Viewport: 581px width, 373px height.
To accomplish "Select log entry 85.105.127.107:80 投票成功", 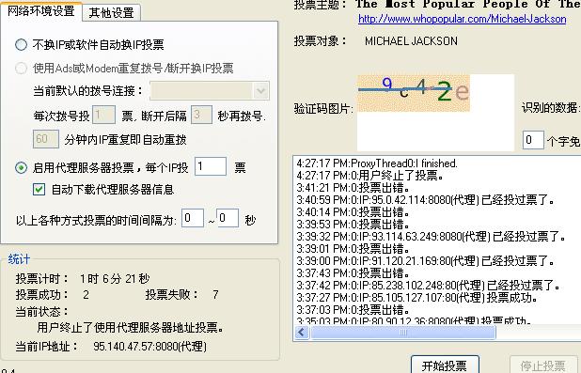I will click(416, 298).
